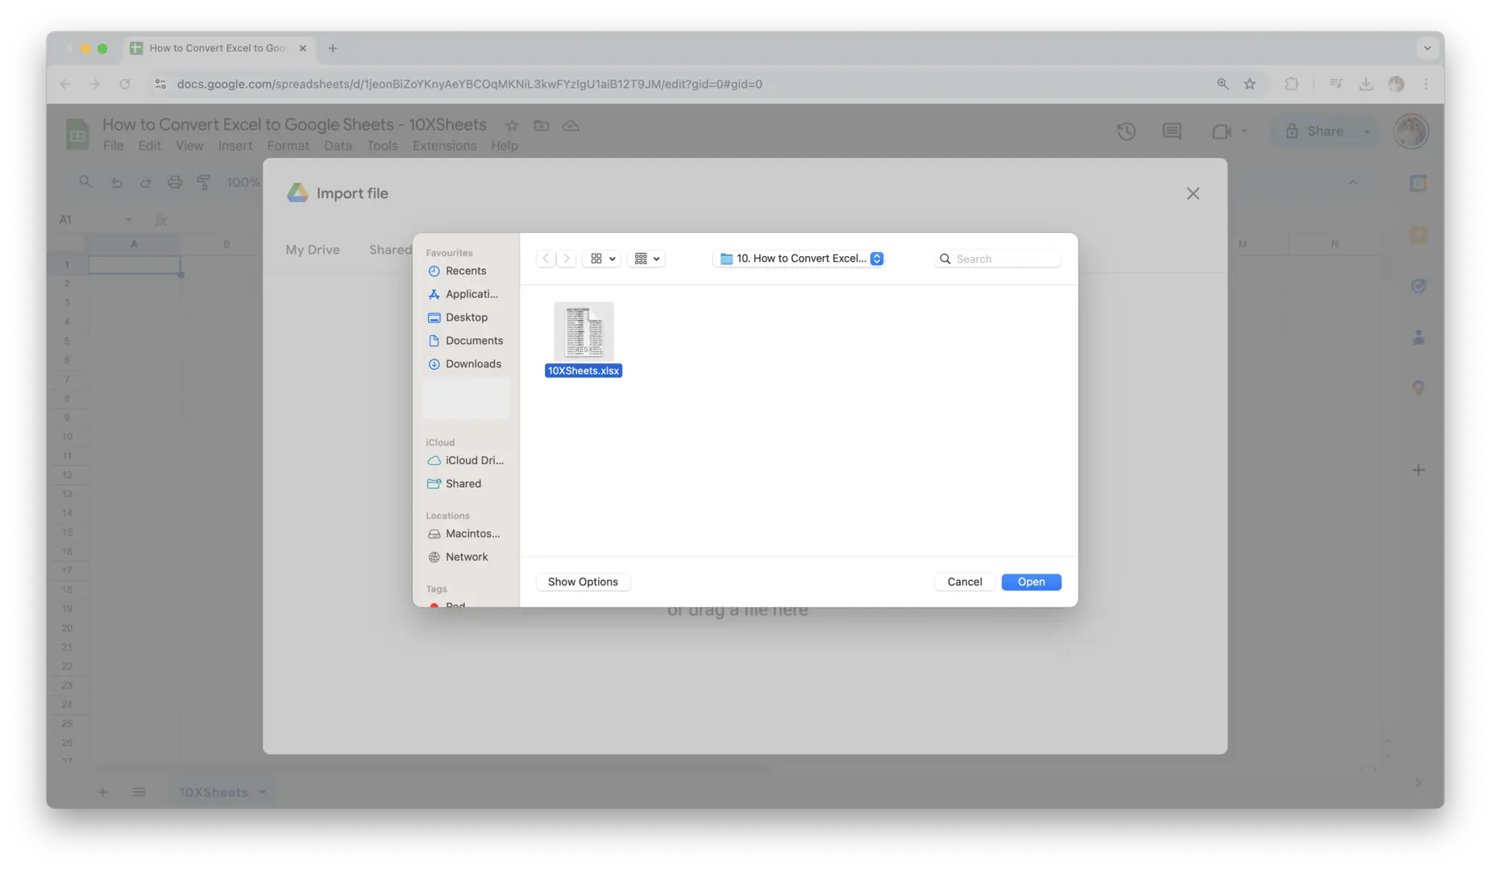
Task: Open the selected file with Open button
Action: (x=1031, y=582)
